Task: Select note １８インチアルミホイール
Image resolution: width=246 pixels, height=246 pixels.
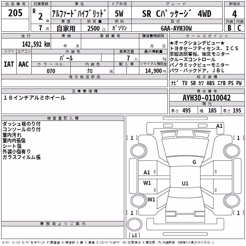Action: [34, 98]
